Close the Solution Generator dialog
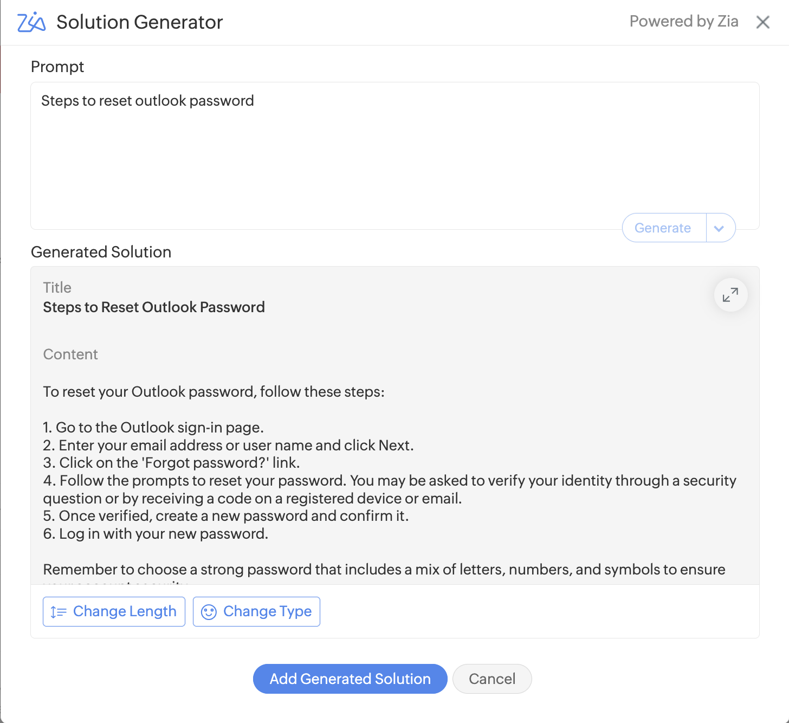The width and height of the screenshot is (789, 723). coord(762,22)
